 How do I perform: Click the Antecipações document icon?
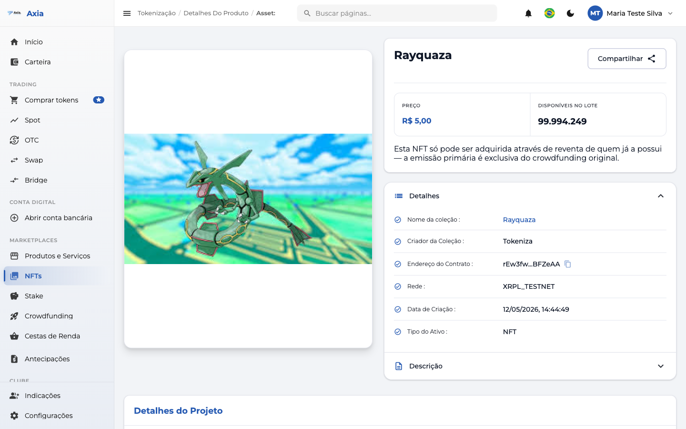click(x=14, y=359)
